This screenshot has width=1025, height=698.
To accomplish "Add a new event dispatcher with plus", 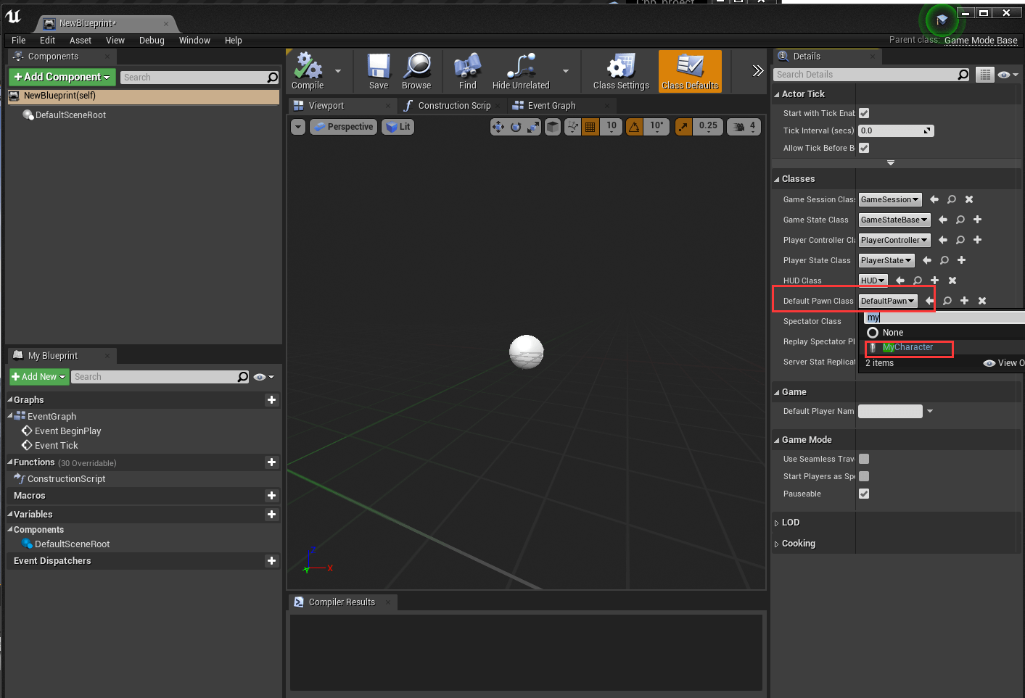I will (x=271, y=561).
